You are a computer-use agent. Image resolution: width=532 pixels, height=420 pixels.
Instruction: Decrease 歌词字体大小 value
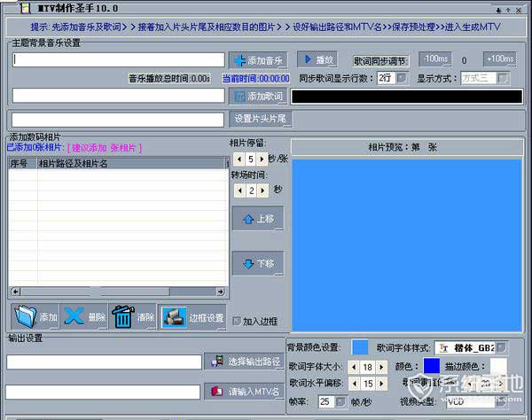click(354, 367)
